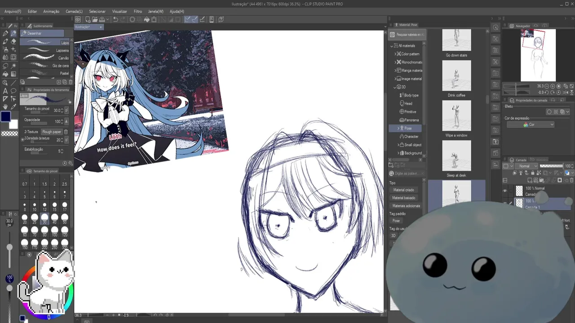
Task: Click the Material baixado filter button
Action: pyautogui.click(x=403, y=198)
